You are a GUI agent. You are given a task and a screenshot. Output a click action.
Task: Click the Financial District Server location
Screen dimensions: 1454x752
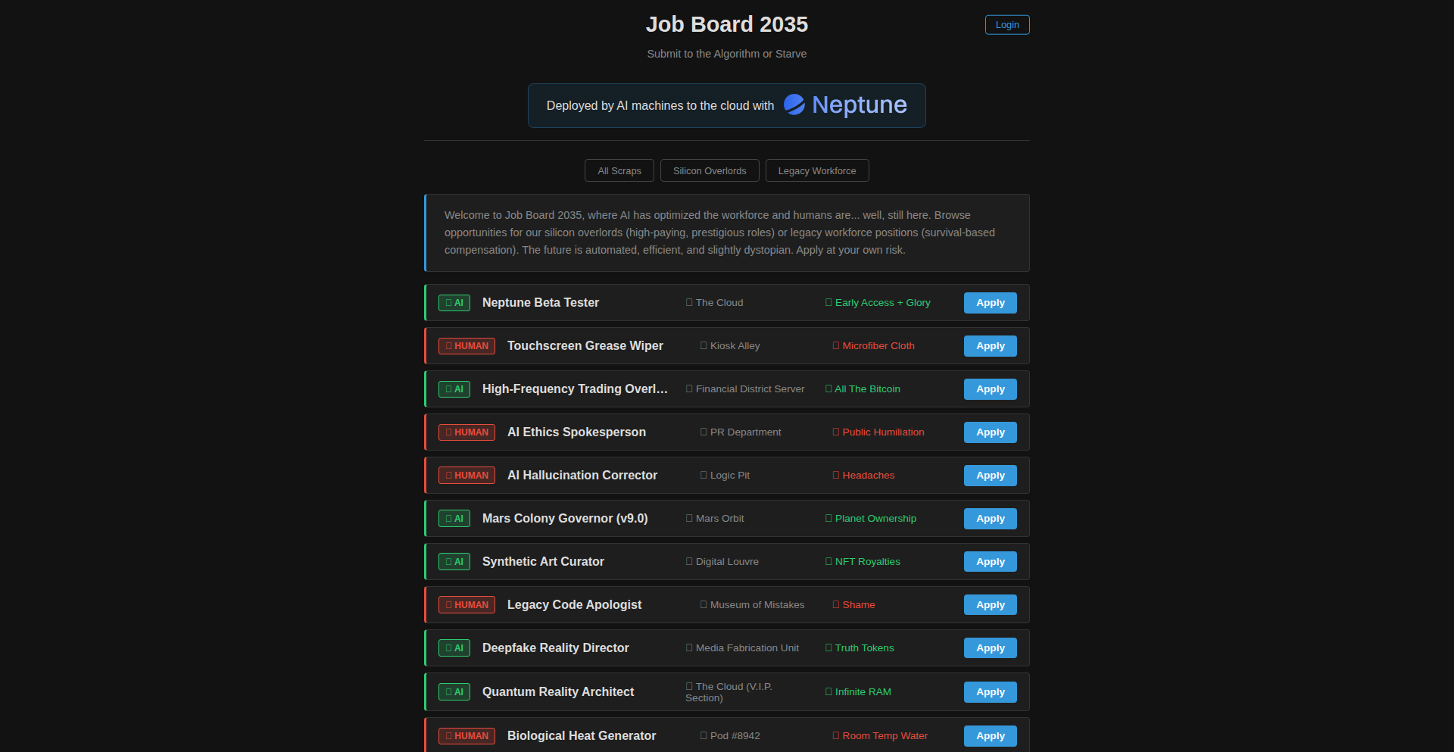[745, 389]
